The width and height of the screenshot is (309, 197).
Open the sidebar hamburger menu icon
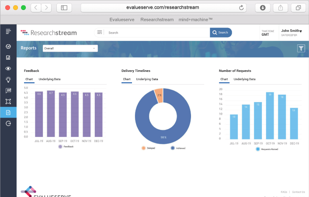tap(8, 31)
